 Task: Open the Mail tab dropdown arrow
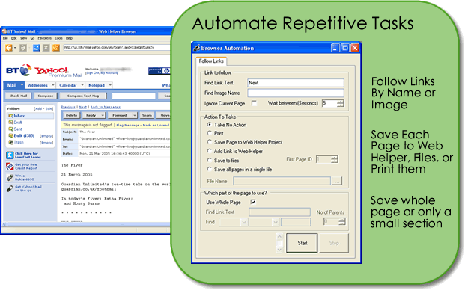[x=22, y=85]
